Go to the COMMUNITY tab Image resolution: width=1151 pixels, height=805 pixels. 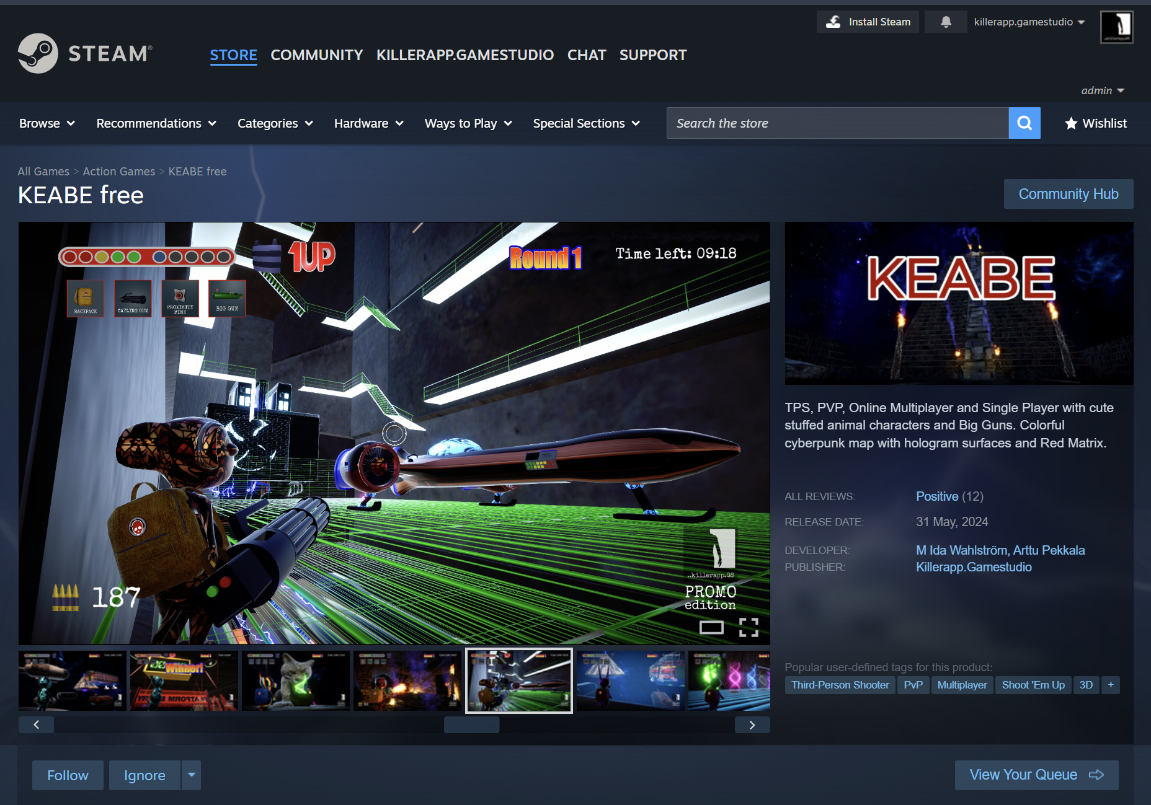point(316,55)
